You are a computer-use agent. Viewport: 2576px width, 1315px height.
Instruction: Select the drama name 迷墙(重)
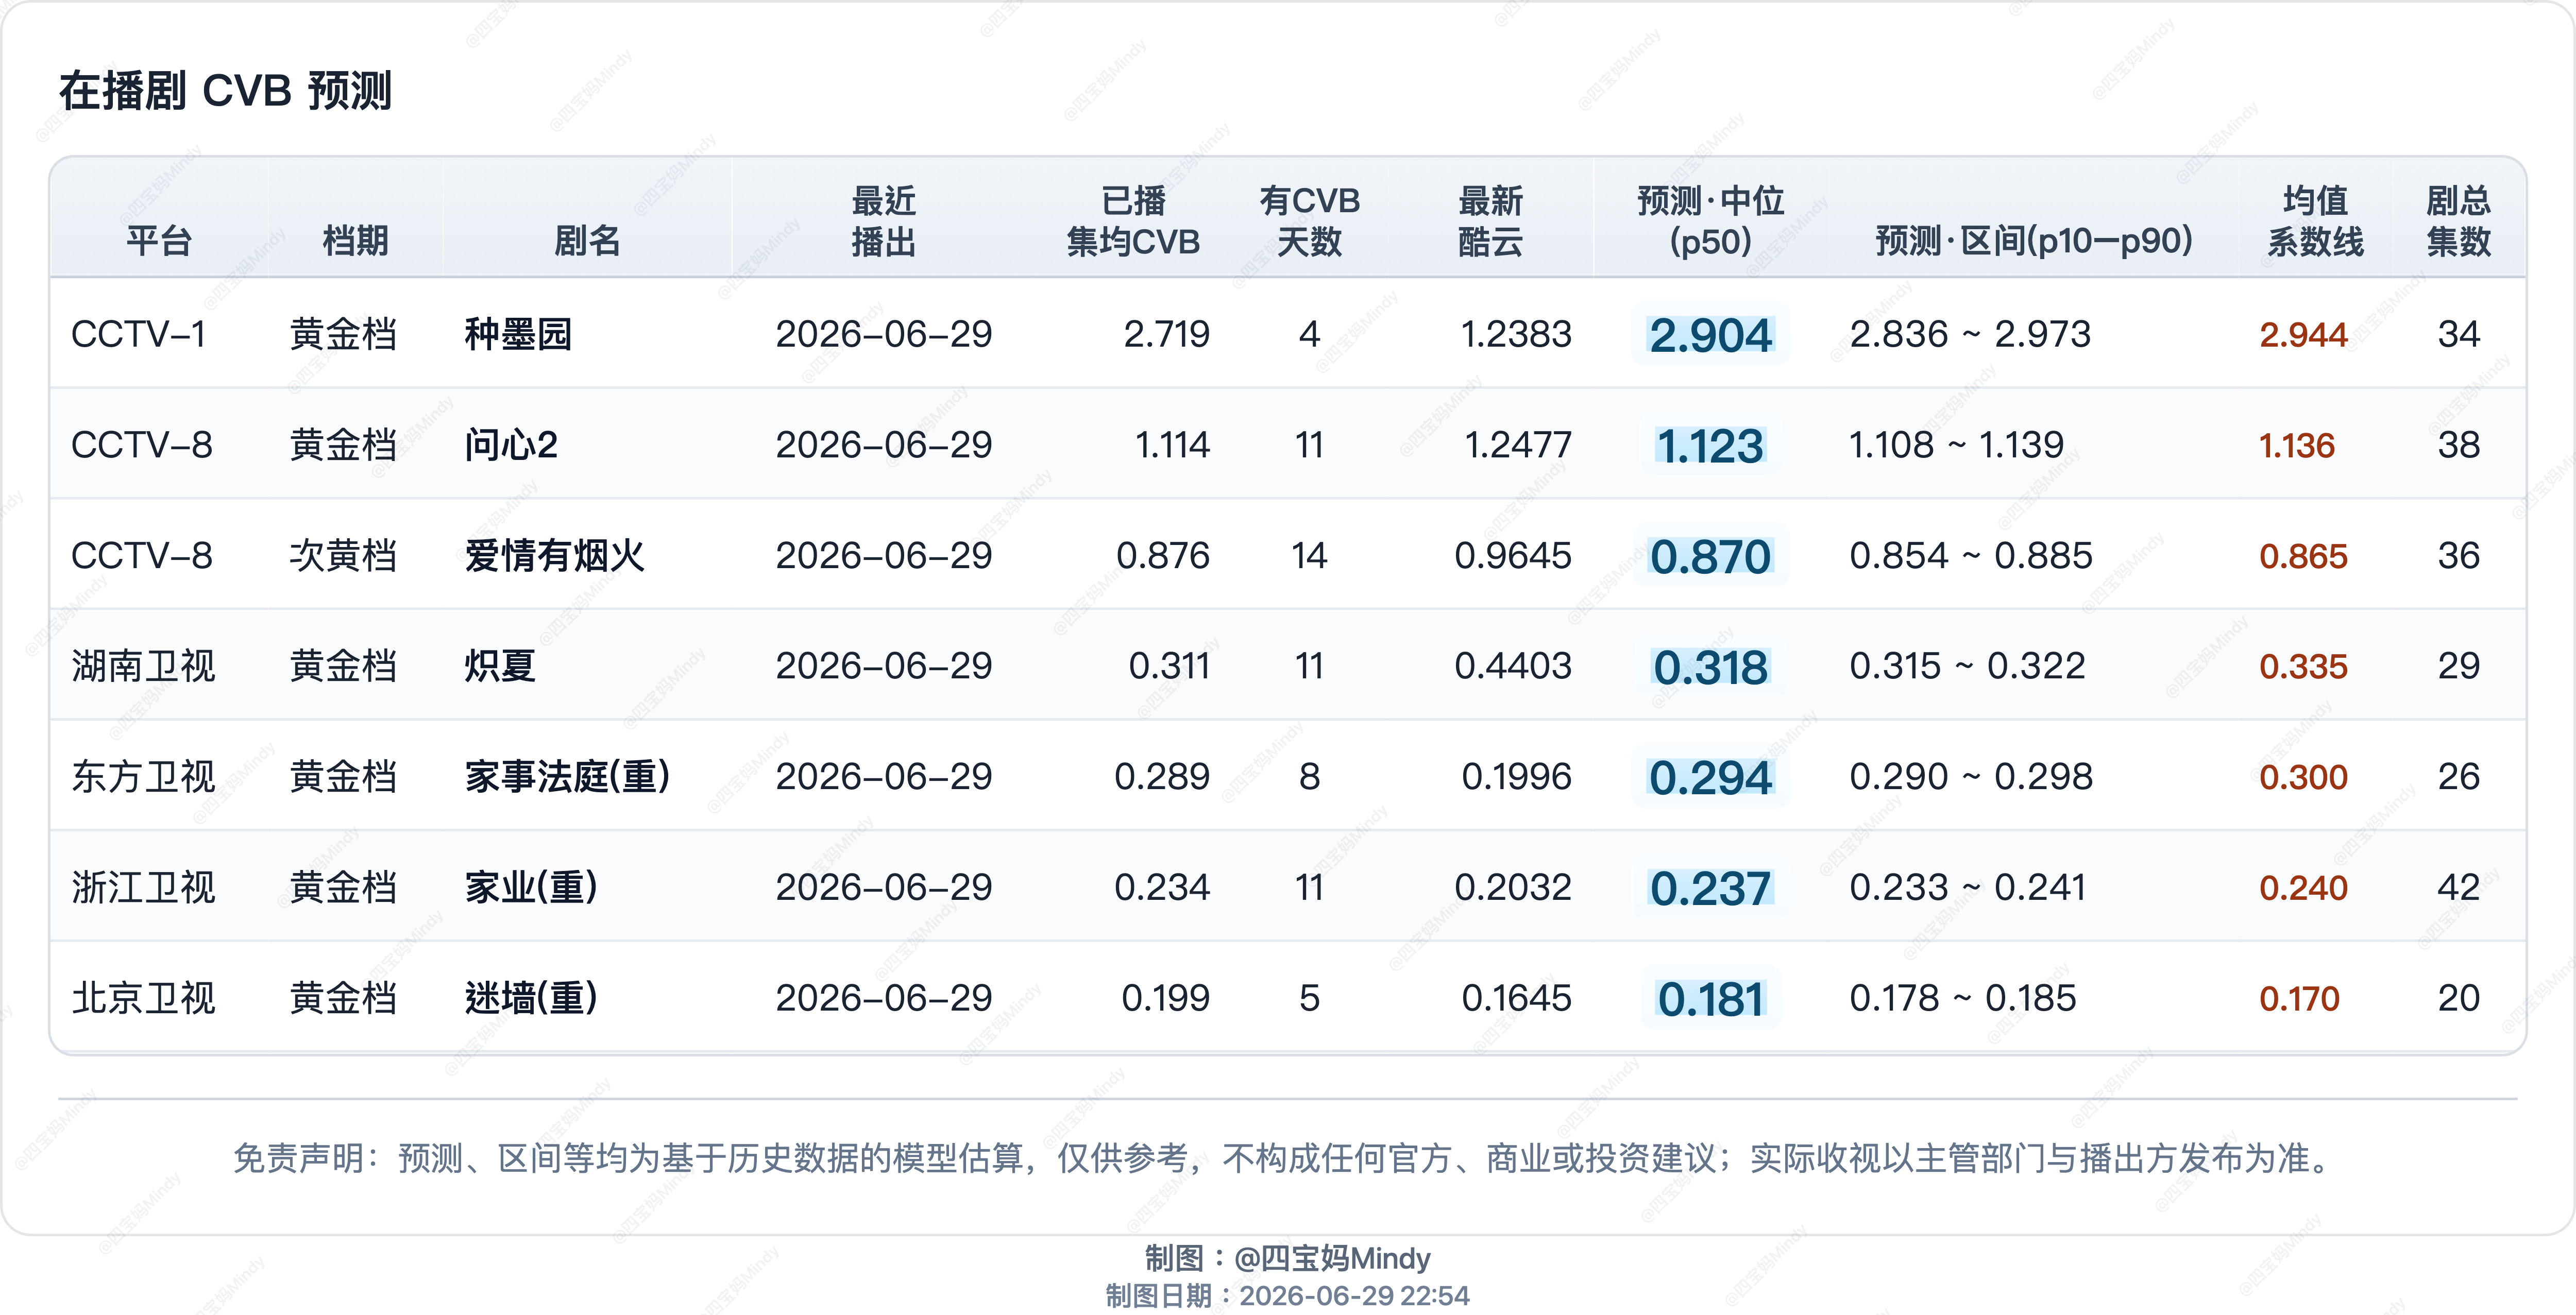coord(531,998)
